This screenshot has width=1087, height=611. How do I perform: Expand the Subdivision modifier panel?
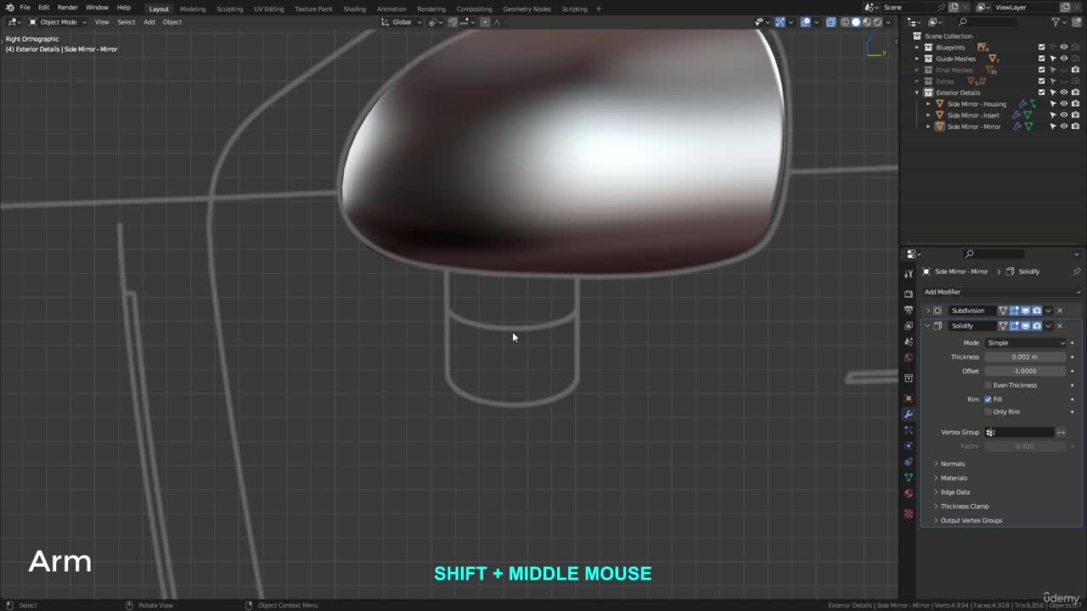click(927, 311)
